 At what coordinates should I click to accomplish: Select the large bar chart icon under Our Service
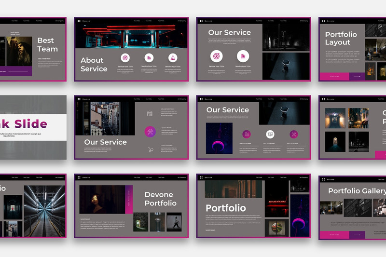243,56
